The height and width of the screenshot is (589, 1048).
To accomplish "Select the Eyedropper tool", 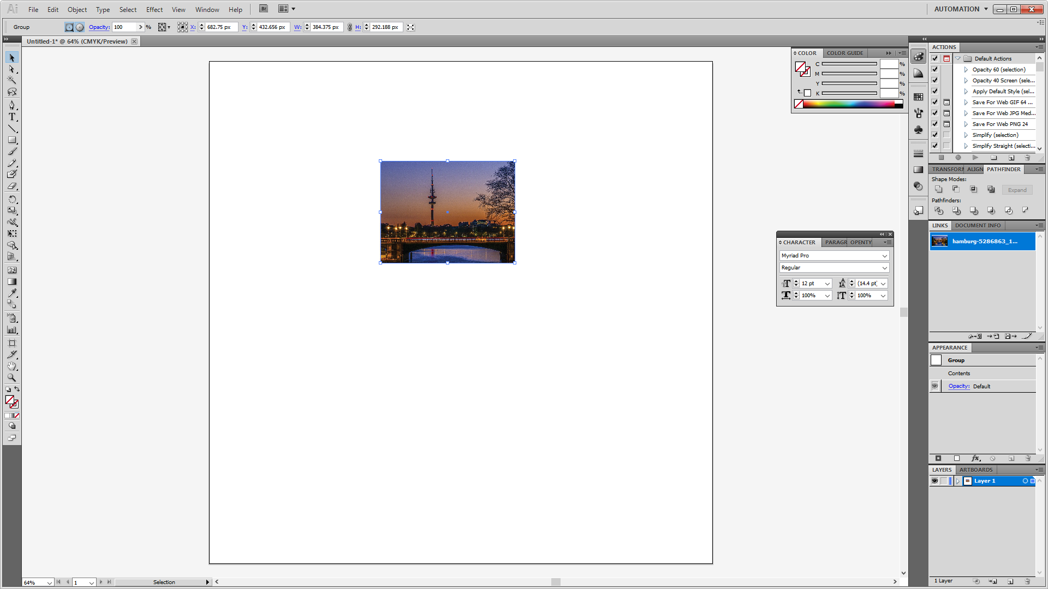I will click(12, 293).
